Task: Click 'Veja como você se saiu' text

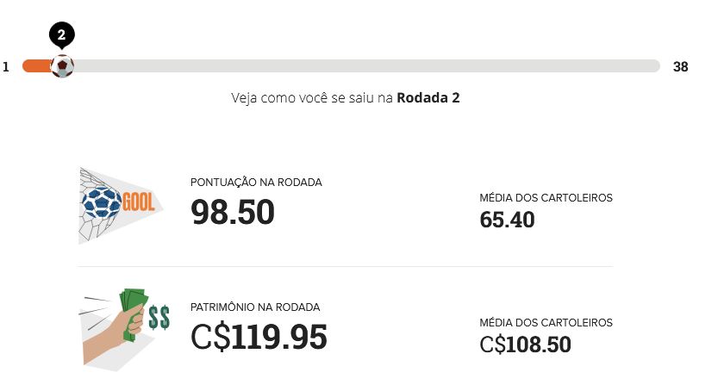Action: tap(312, 98)
